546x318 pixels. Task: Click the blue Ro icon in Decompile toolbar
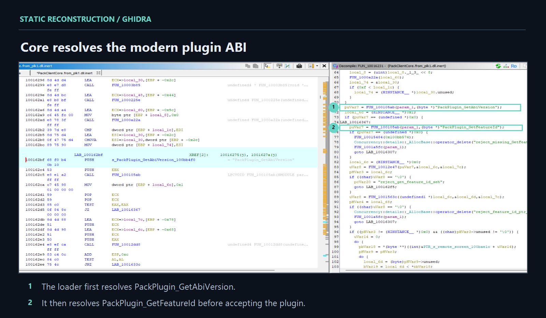pos(514,66)
